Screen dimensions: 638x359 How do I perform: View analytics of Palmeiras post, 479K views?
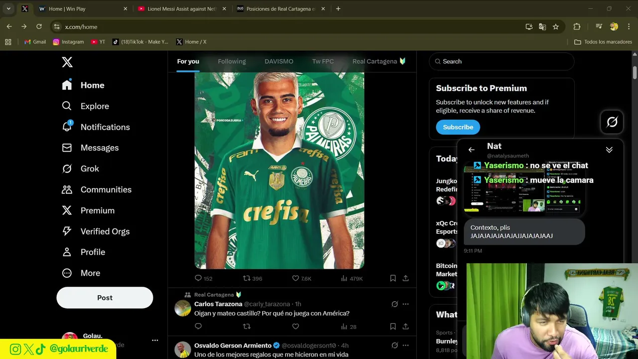pyautogui.click(x=351, y=278)
